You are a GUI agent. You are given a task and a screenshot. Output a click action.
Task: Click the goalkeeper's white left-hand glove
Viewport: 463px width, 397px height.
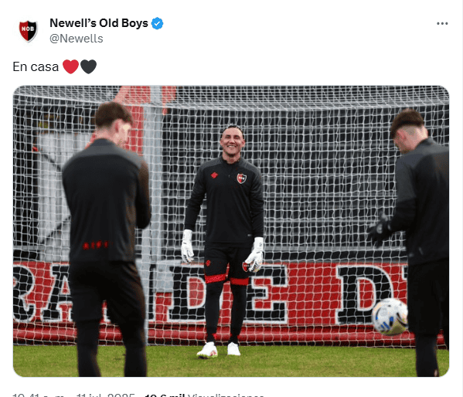click(255, 256)
